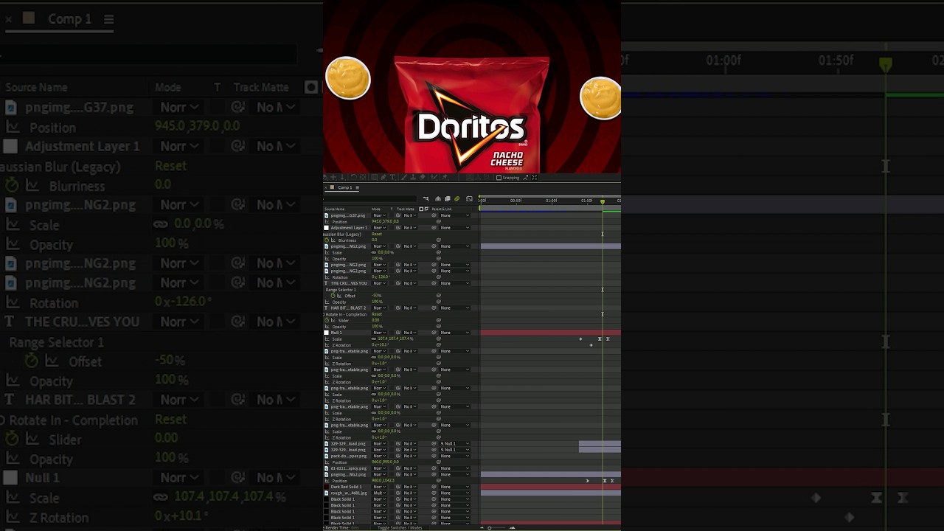Click Toggle Switches / Modes button
The height and width of the screenshot is (531, 944).
coord(400,528)
